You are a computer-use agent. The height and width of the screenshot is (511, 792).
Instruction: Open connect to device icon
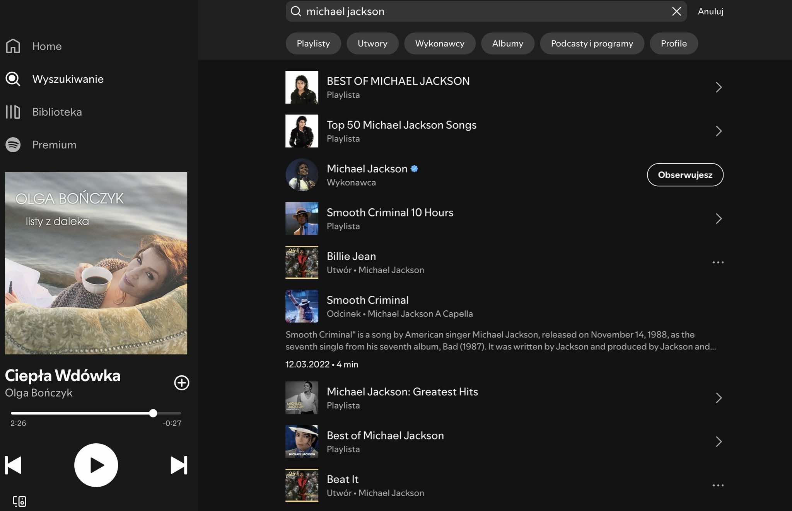coord(19,501)
